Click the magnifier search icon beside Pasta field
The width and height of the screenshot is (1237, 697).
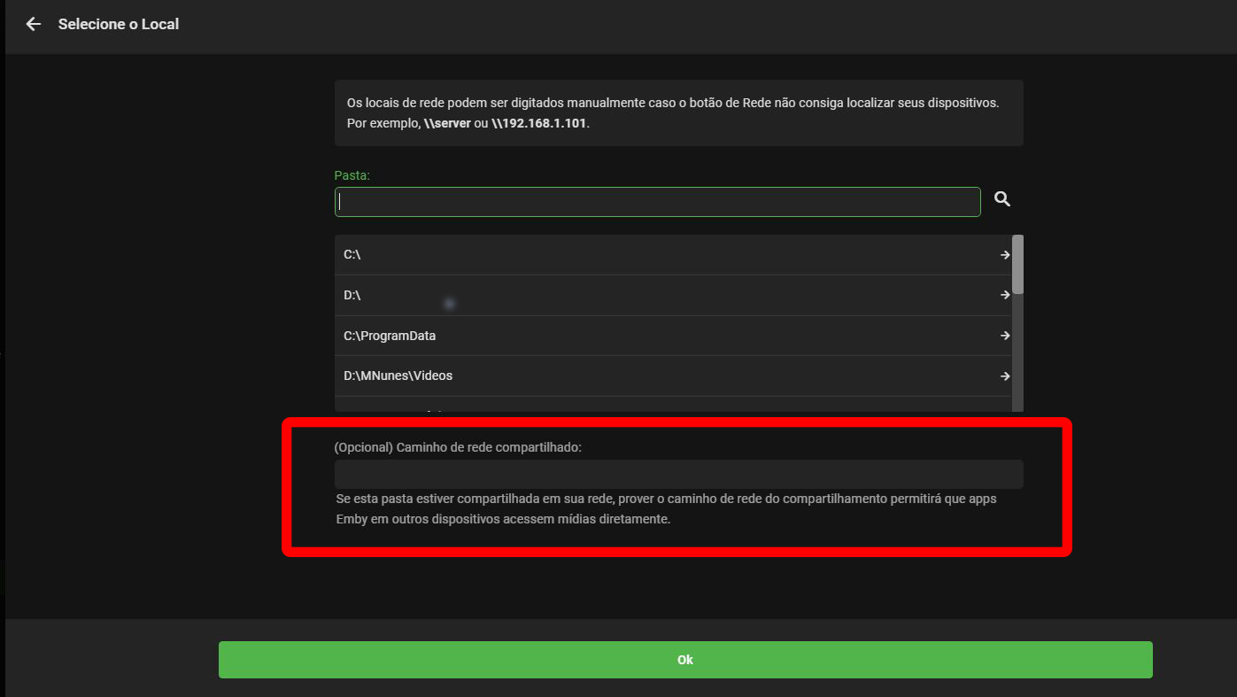pyautogui.click(x=1002, y=199)
